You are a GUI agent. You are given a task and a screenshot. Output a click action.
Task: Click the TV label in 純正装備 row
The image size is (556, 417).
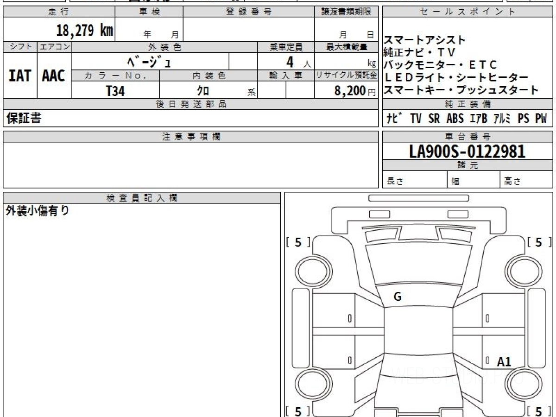(x=416, y=119)
